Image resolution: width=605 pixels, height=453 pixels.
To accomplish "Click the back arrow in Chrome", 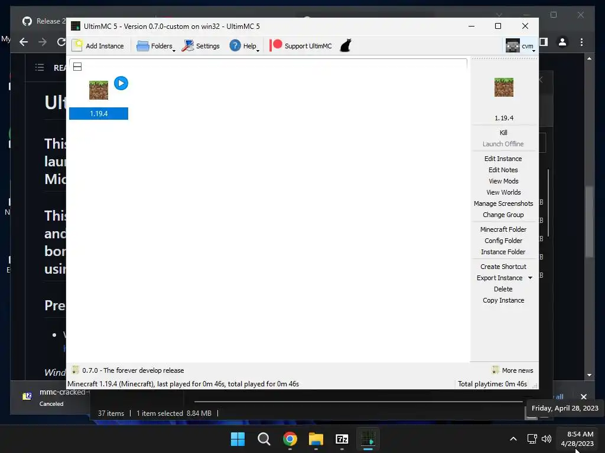I will [24, 42].
